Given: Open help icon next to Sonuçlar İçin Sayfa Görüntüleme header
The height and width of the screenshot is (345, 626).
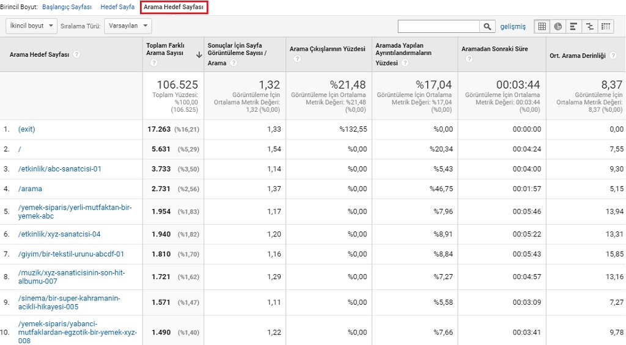Looking at the screenshot, I should (234, 63).
